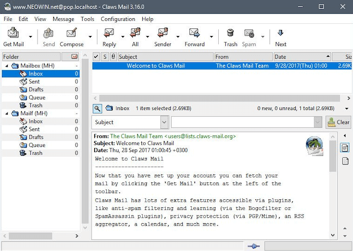Open the Subject search type dropdown
The height and width of the screenshot is (251, 353).
click(165, 122)
